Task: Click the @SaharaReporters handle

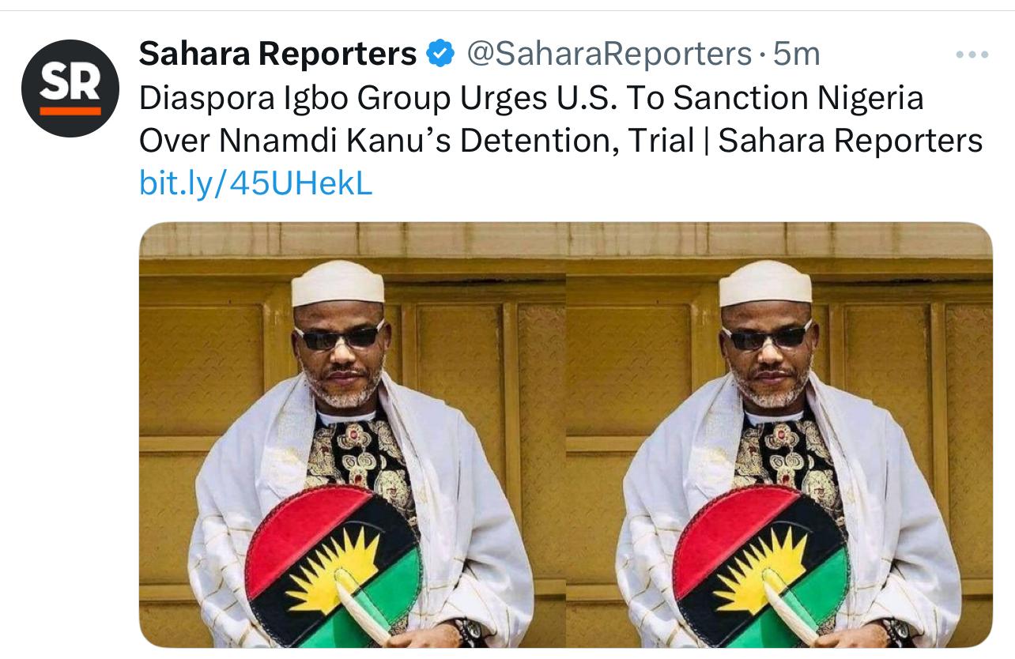Action: coord(609,54)
